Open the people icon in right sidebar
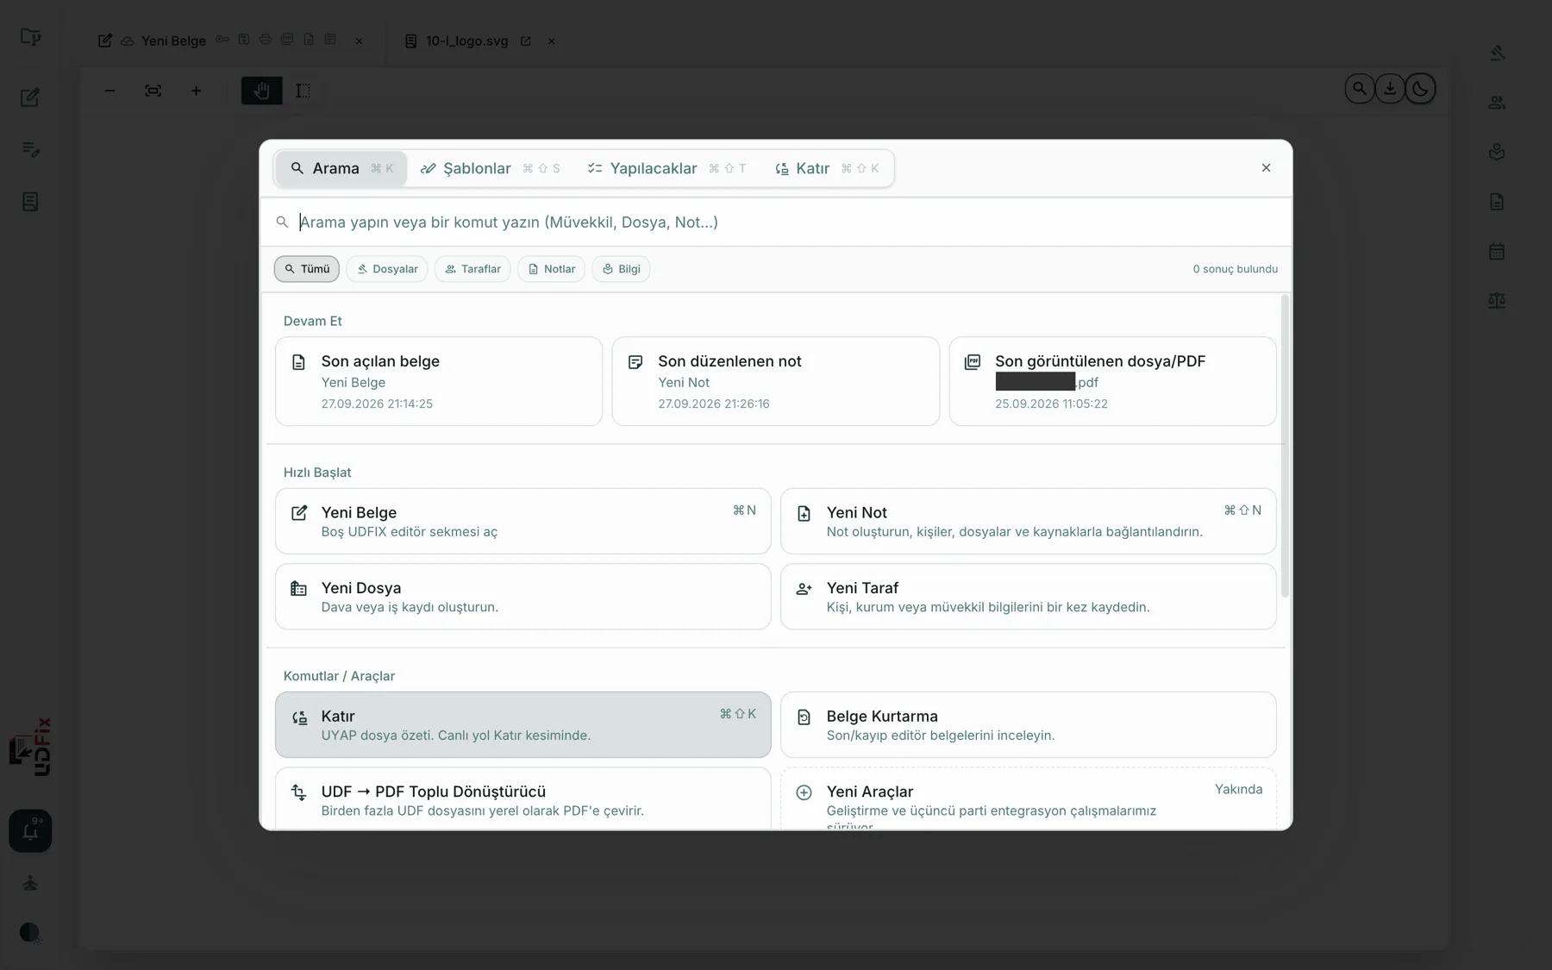The image size is (1552, 970). (x=1497, y=103)
